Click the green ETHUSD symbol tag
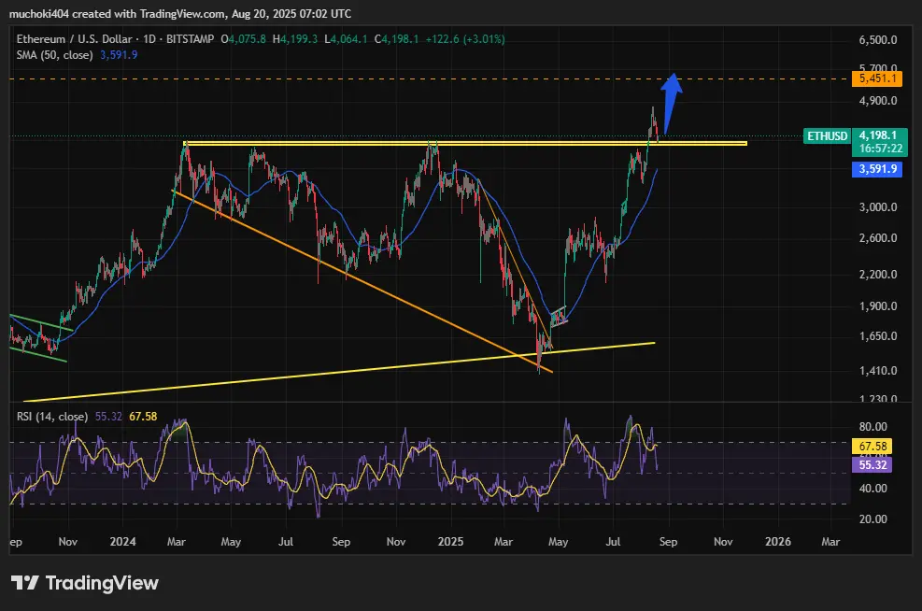 [828, 136]
